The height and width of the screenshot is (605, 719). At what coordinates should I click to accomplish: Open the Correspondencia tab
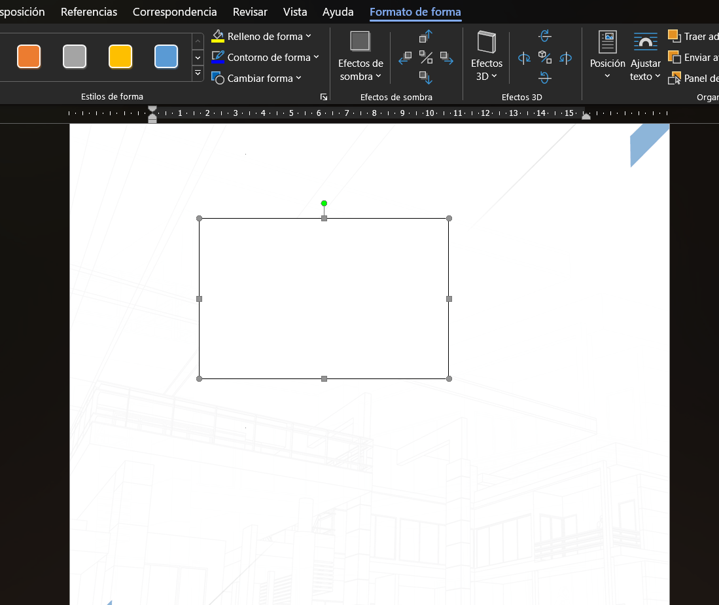[x=175, y=12]
